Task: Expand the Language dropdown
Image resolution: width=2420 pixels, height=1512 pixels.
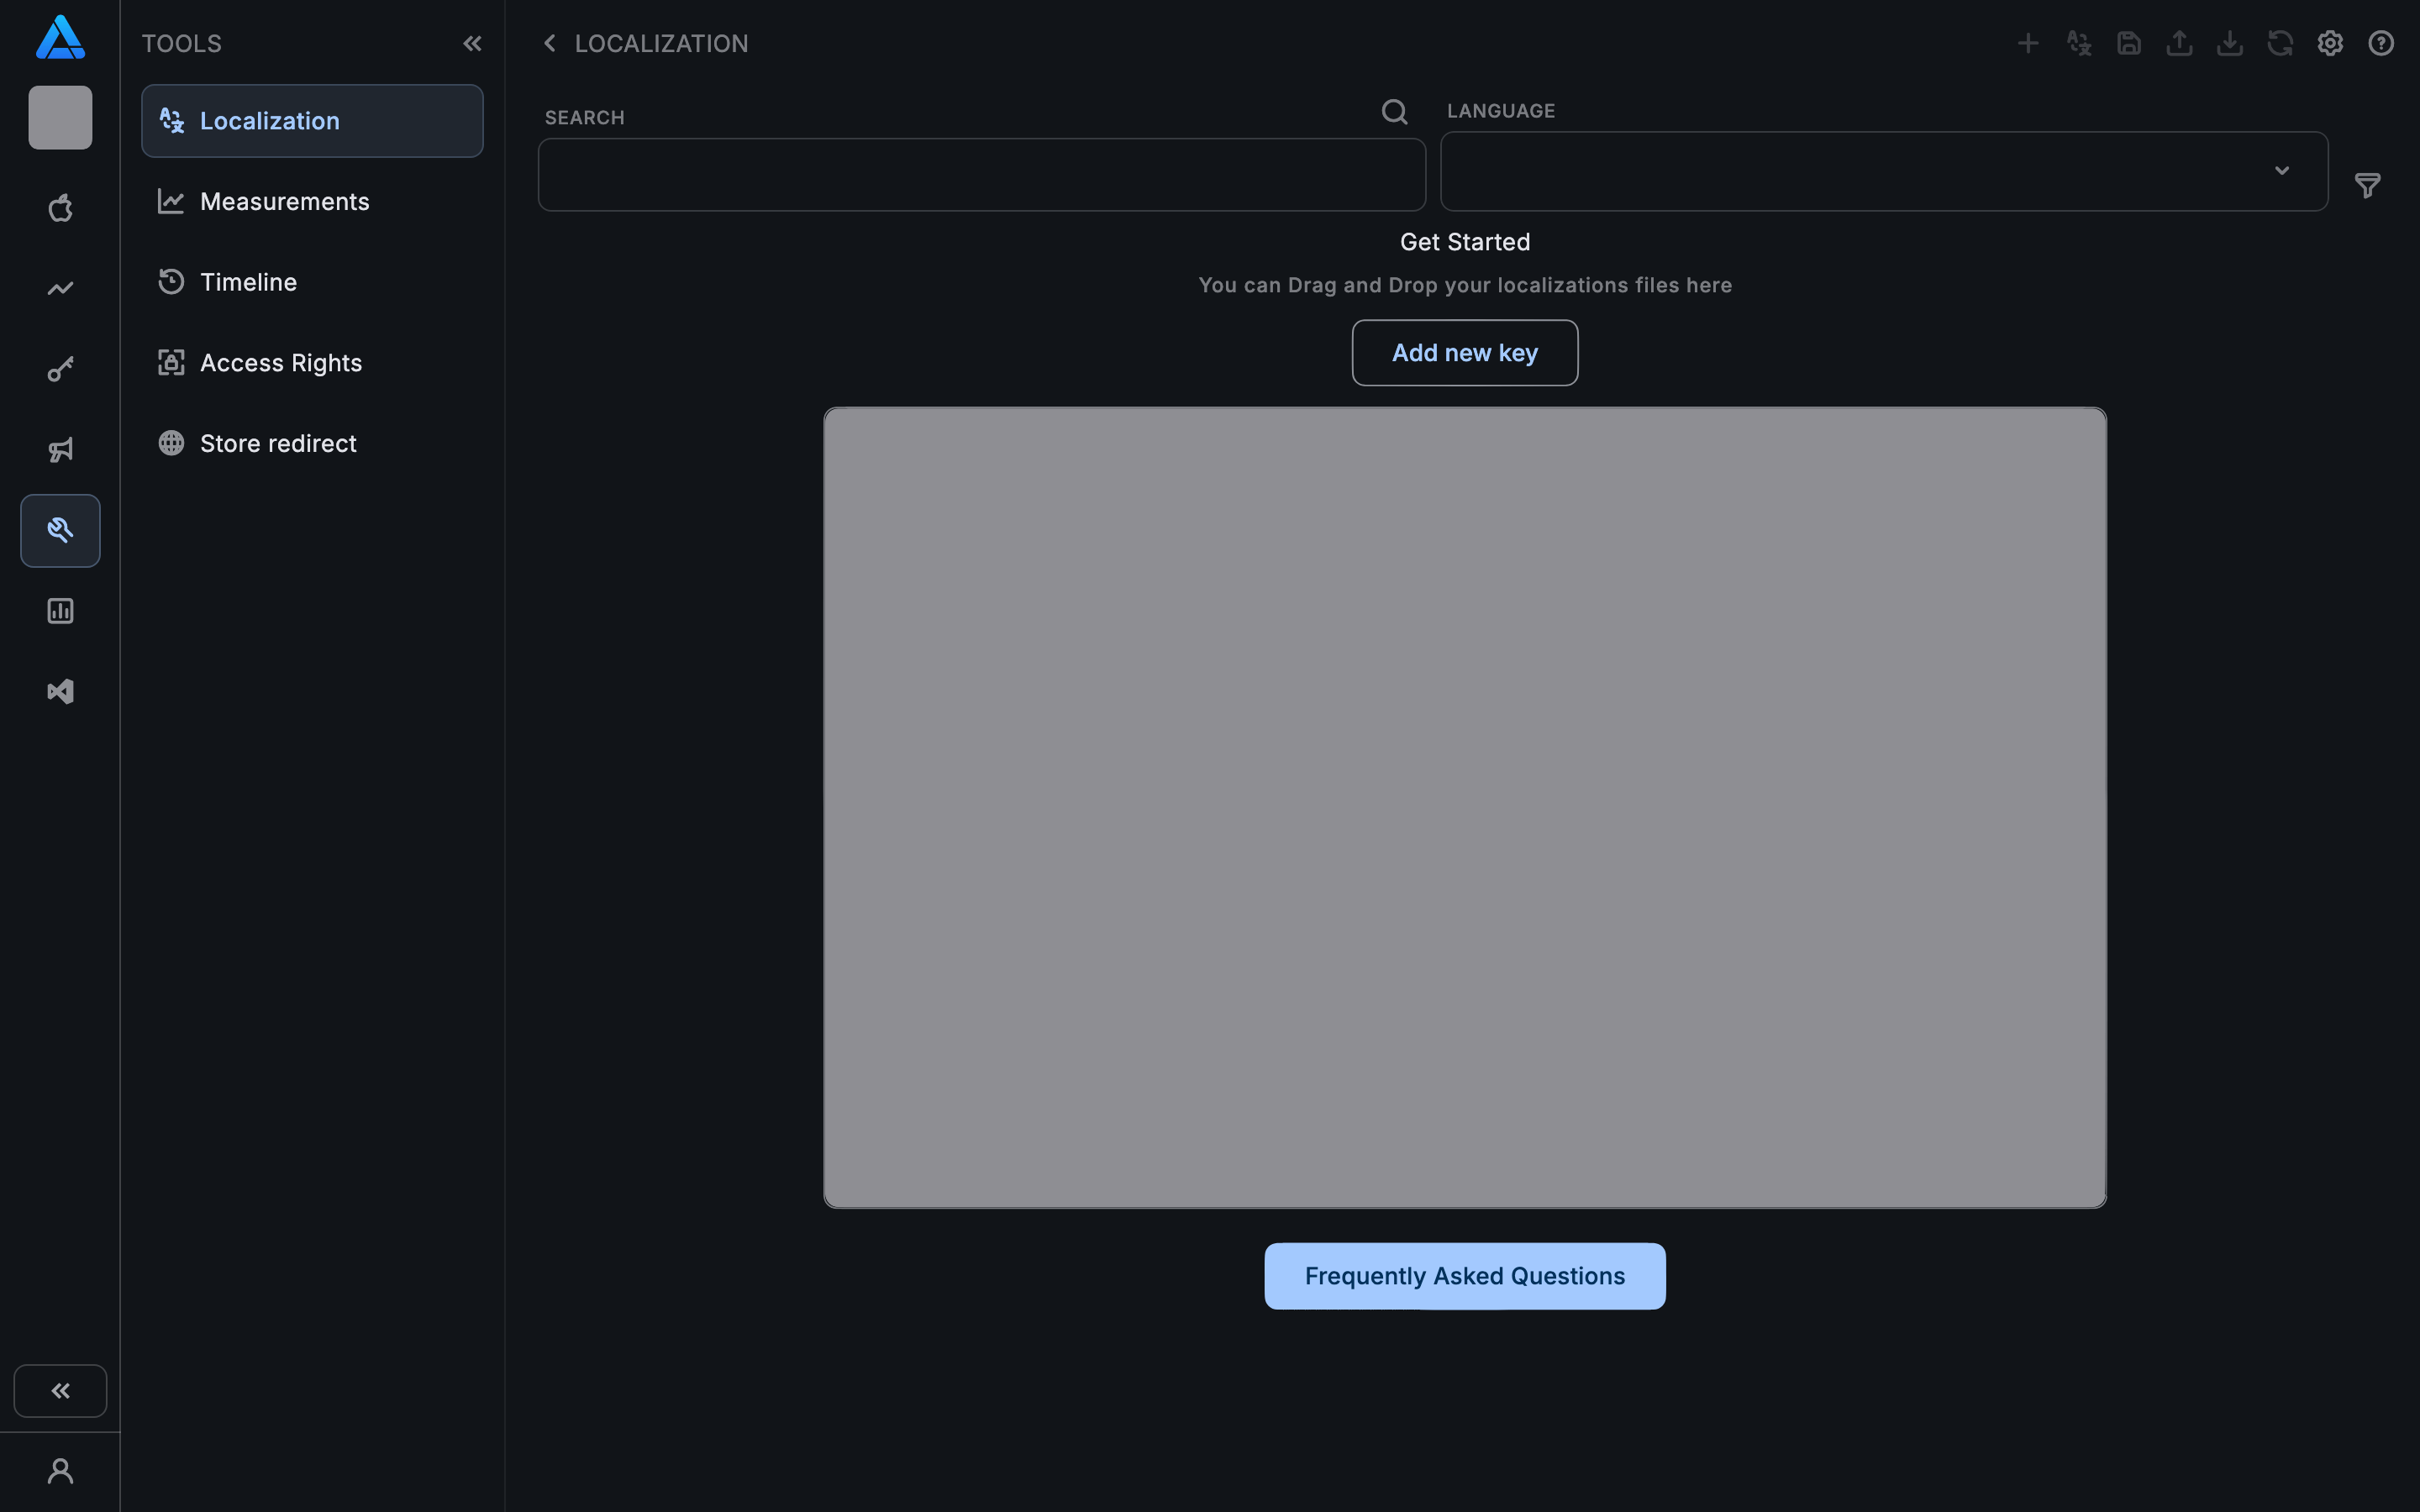Action: 2281,171
